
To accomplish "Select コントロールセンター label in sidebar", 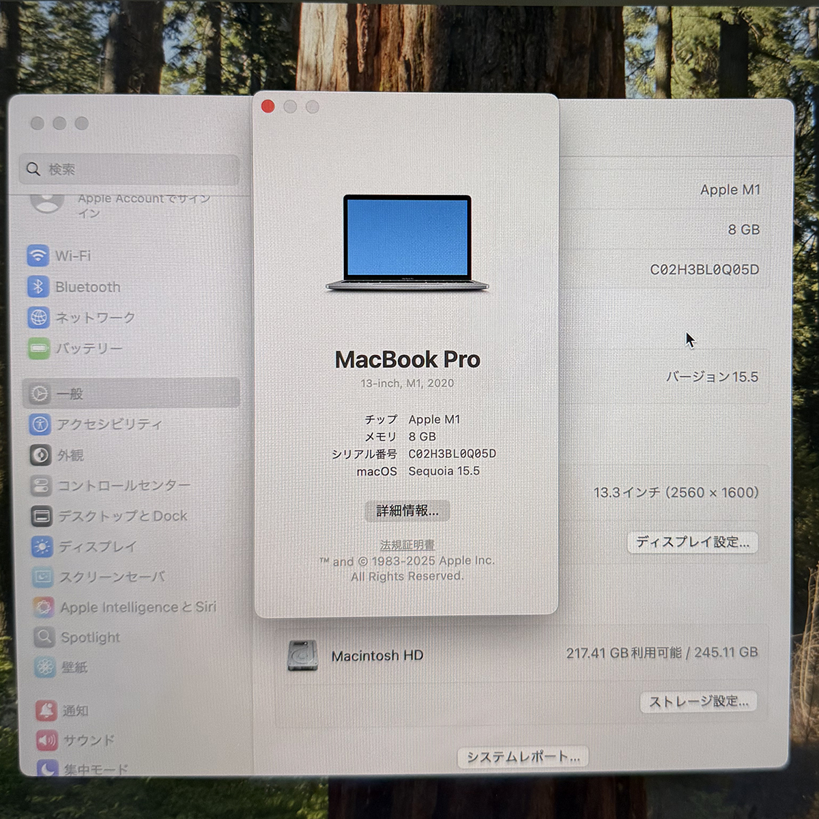I will coord(124,486).
